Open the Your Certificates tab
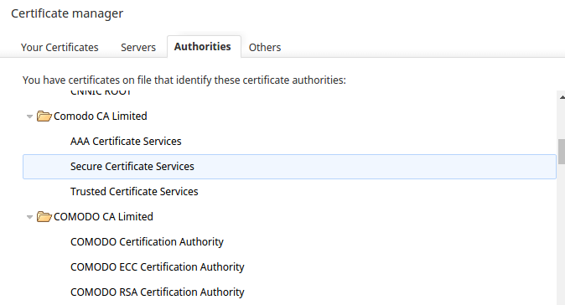The image size is (565, 305). 60,47
